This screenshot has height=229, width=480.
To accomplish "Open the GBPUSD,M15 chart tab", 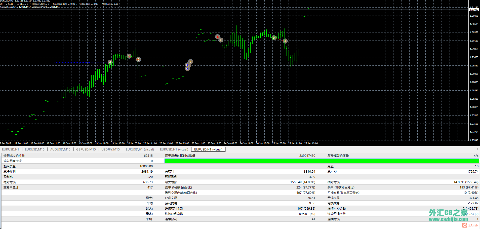I will coord(86,149).
